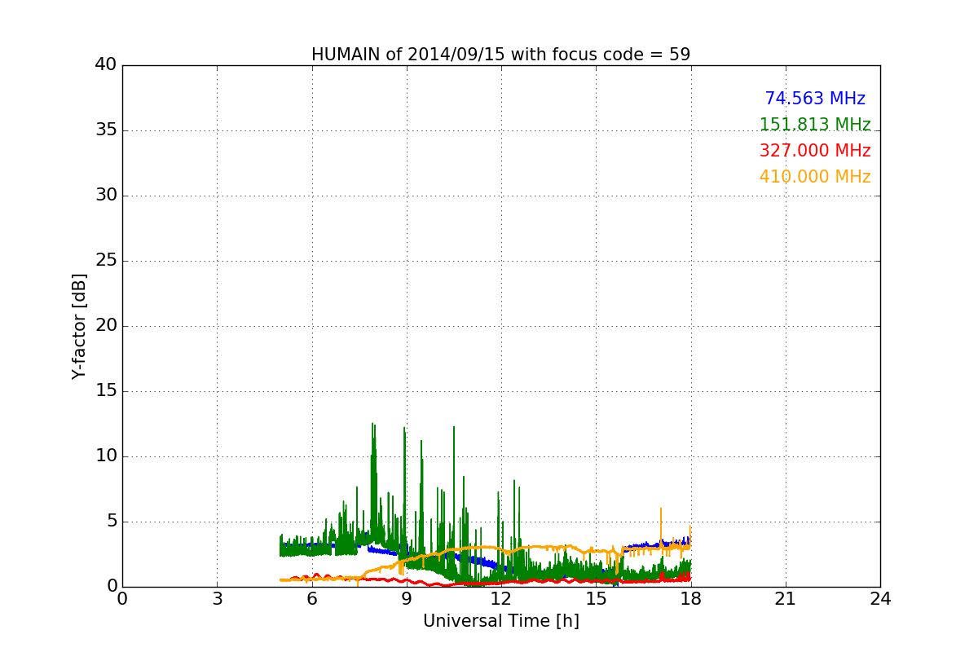Click the y-axis tick label 40
978x652 pixels.
[x=105, y=65]
